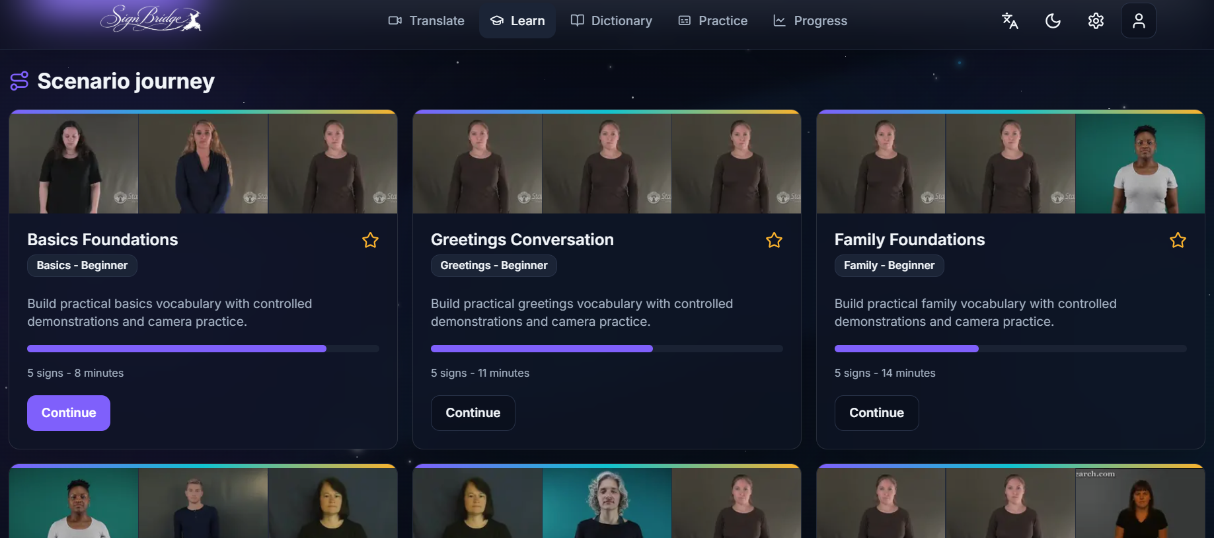Click the Family Foundations progress bar
Image resolution: width=1214 pixels, height=538 pixels.
point(1010,348)
